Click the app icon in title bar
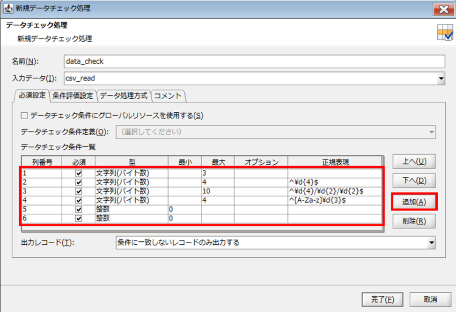456x312 pixels. (8, 8)
